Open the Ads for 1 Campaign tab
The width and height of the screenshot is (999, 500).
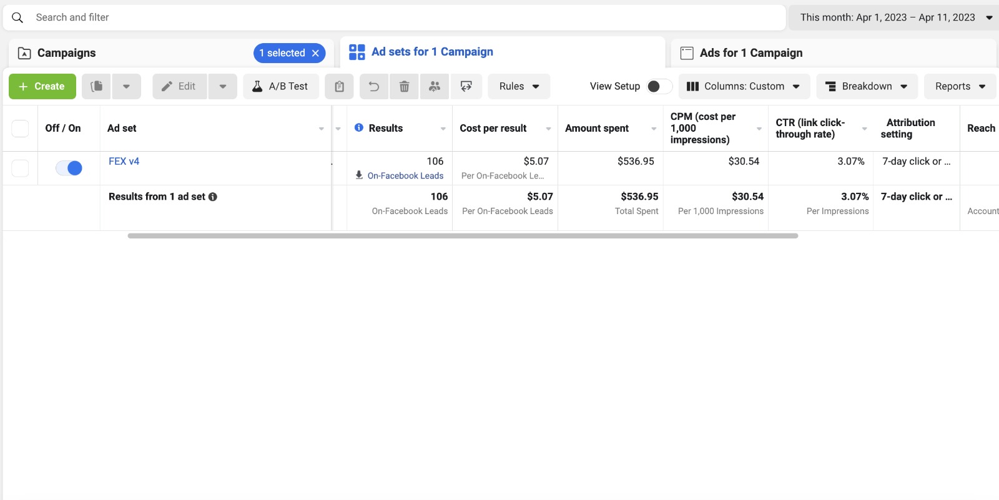point(750,53)
